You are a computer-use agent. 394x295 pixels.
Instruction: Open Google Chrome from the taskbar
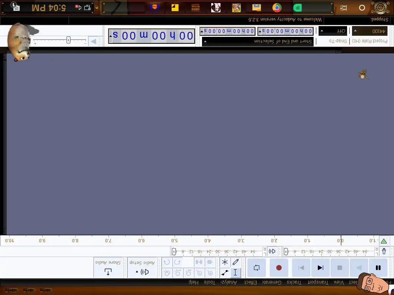277,8
